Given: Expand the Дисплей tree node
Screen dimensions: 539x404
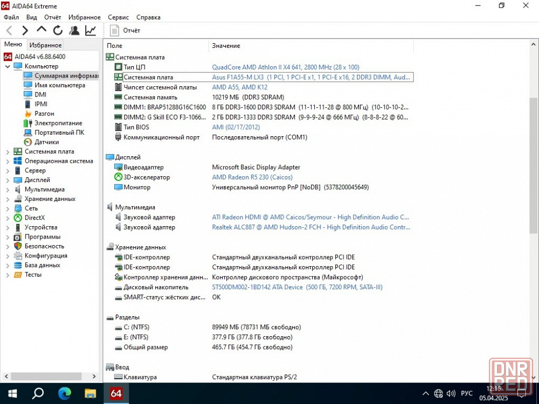Looking at the screenshot, I should 8,180.
